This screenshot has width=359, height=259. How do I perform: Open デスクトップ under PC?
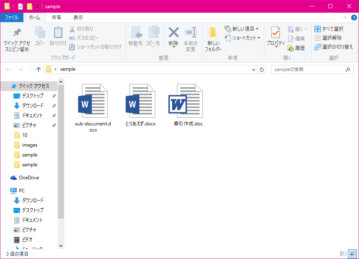[29, 210]
